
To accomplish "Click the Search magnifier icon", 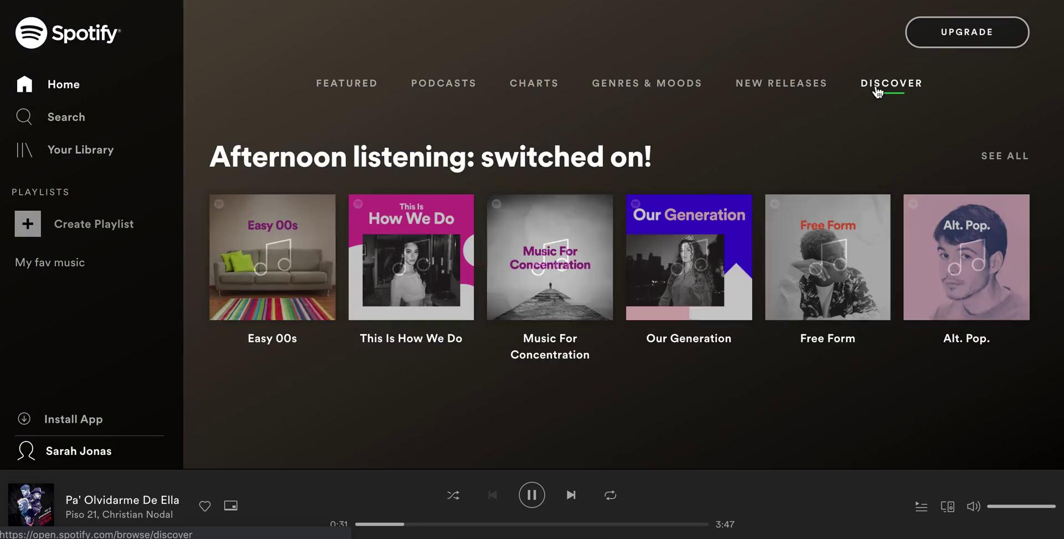I will click(24, 117).
